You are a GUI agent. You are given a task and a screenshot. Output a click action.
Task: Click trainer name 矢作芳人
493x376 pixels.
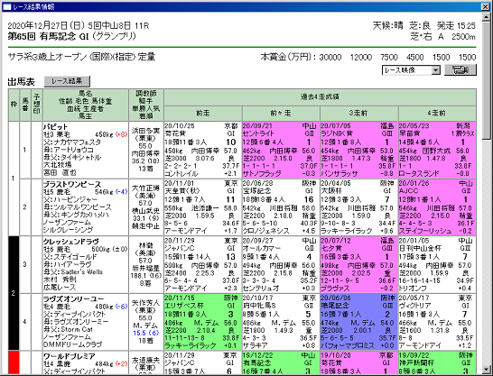pyautogui.click(x=146, y=303)
